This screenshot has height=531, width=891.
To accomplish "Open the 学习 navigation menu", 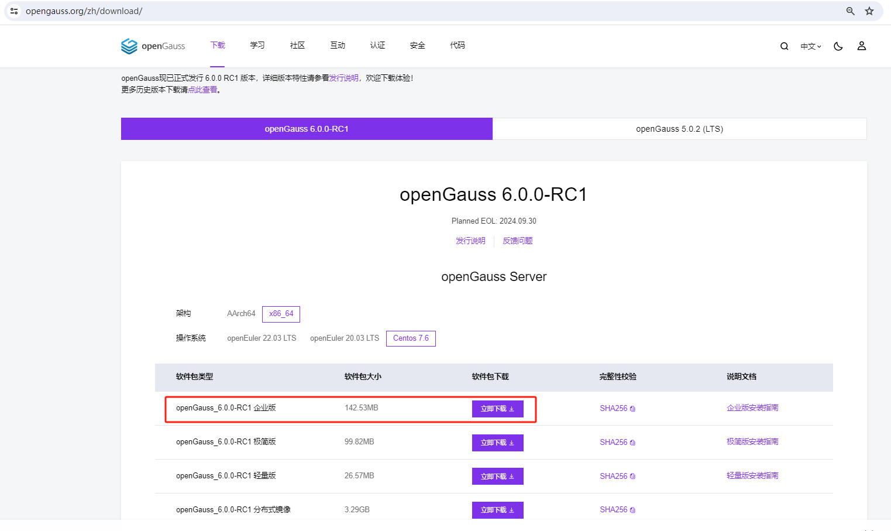I will [257, 45].
